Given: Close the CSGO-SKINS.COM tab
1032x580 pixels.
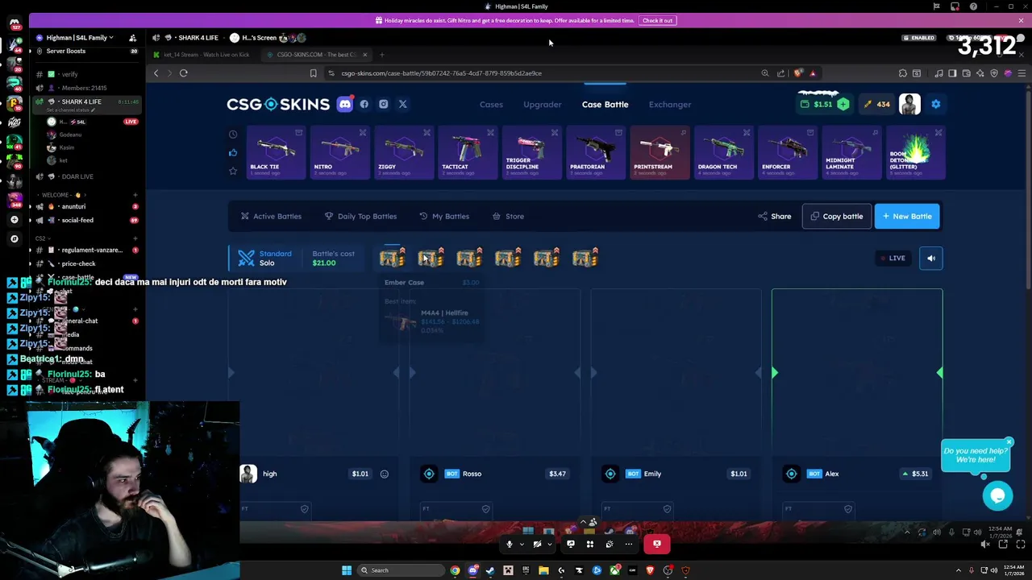Looking at the screenshot, I should coord(364,55).
